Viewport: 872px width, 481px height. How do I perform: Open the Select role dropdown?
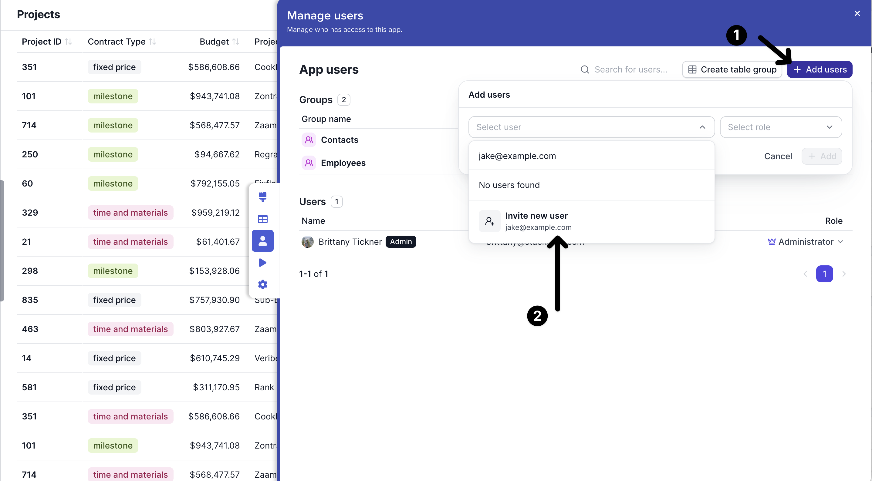click(x=780, y=127)
